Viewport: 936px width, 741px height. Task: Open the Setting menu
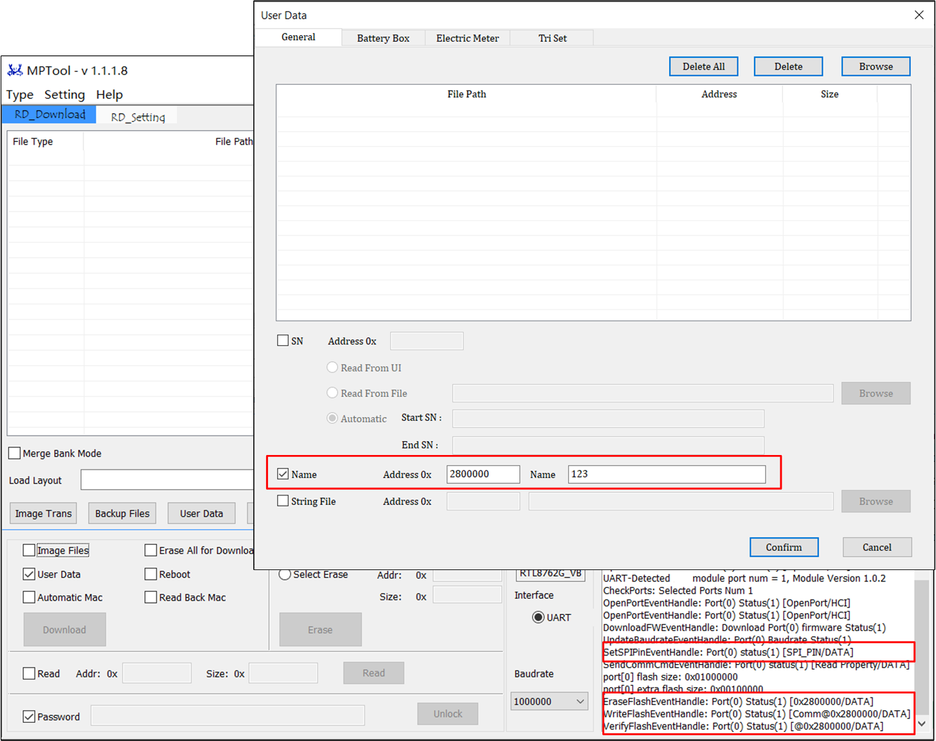[64, 94]
